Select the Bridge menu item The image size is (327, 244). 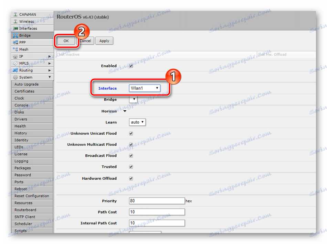pyautogui.click(x=32, y=35)
